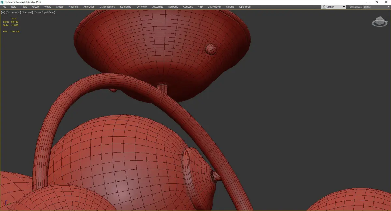This screenshot has width=391, height=211.
Task: Open the Corona menu
Action: [230, 7]
